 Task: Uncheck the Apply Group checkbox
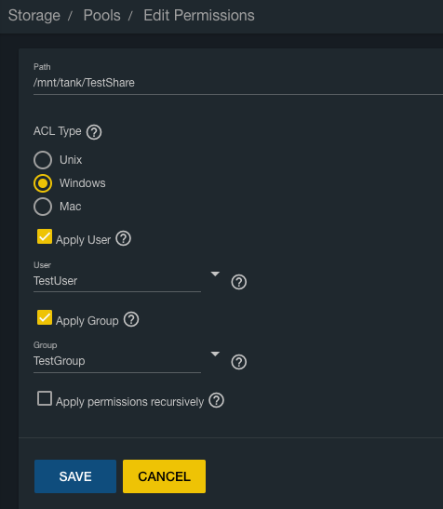pos(45,317)
